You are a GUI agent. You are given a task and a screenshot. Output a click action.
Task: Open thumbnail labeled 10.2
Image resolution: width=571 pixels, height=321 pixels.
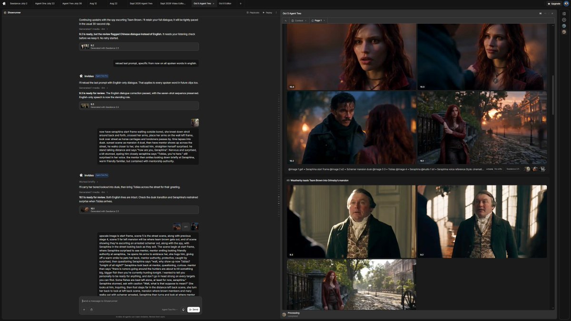pyautogui.click(x=351, y=127)
